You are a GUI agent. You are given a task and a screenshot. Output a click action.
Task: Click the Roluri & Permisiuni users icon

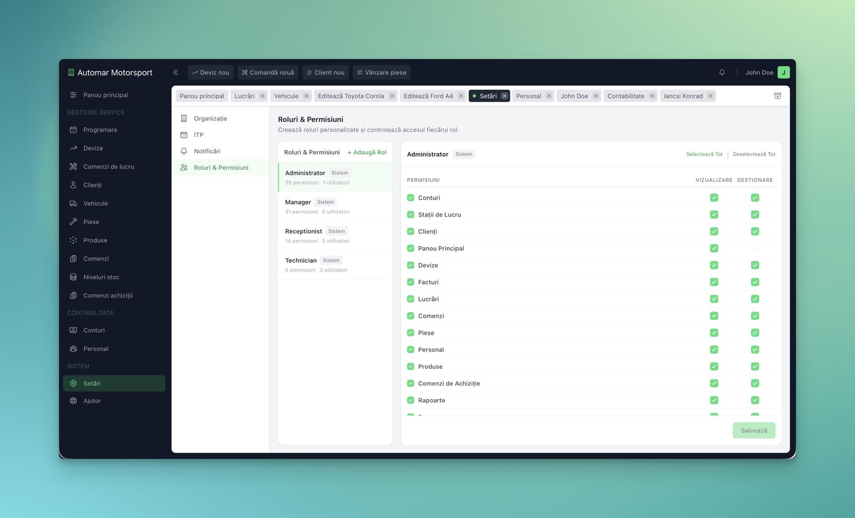(x=184, y=168)
